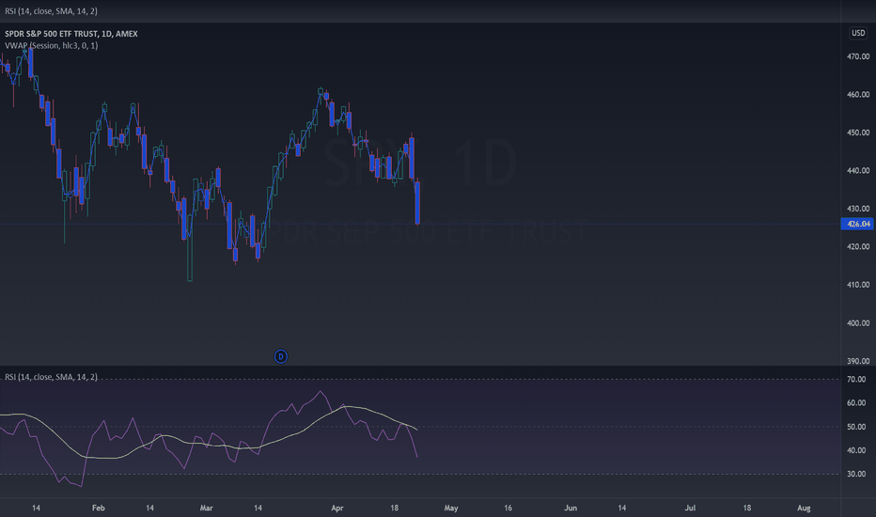The image size is (876, 517).
Task: Click the VWAP (Session, hlc3, 0, 1) legend
Action: (x=52, y=45)
